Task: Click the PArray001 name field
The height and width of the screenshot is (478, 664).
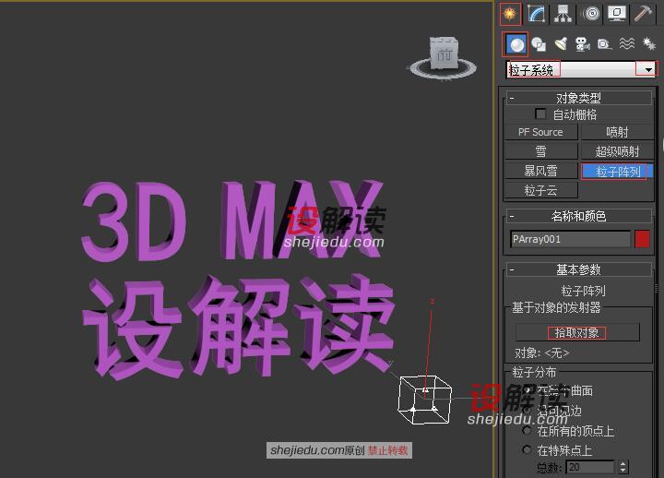Action: coord(571,239)
